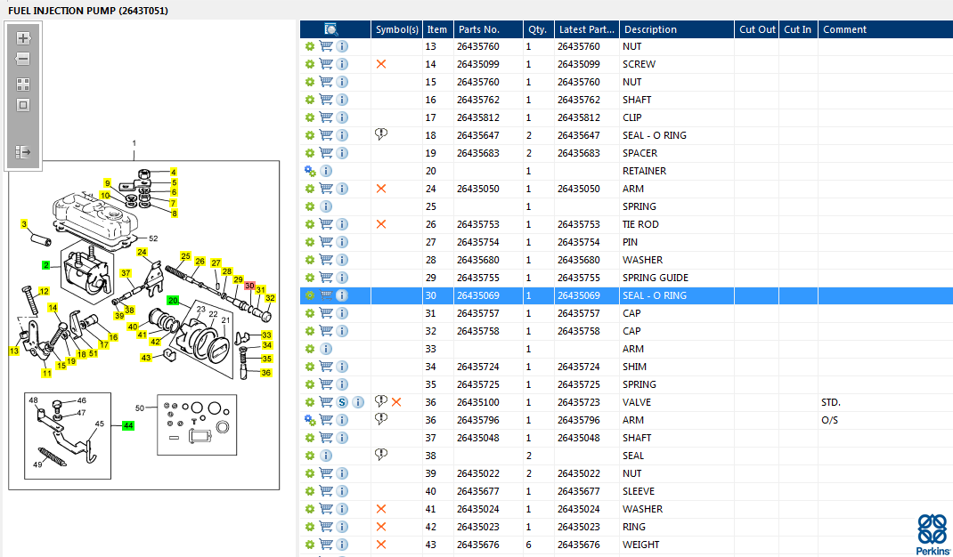Select the SPRING GUIDE row, item 29

point(655,278)
